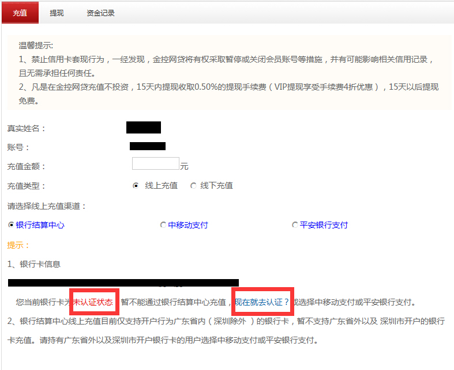Viewport: 454px width, 370px height.
Task: Switch to the 充值 tab
Action: 20,13
